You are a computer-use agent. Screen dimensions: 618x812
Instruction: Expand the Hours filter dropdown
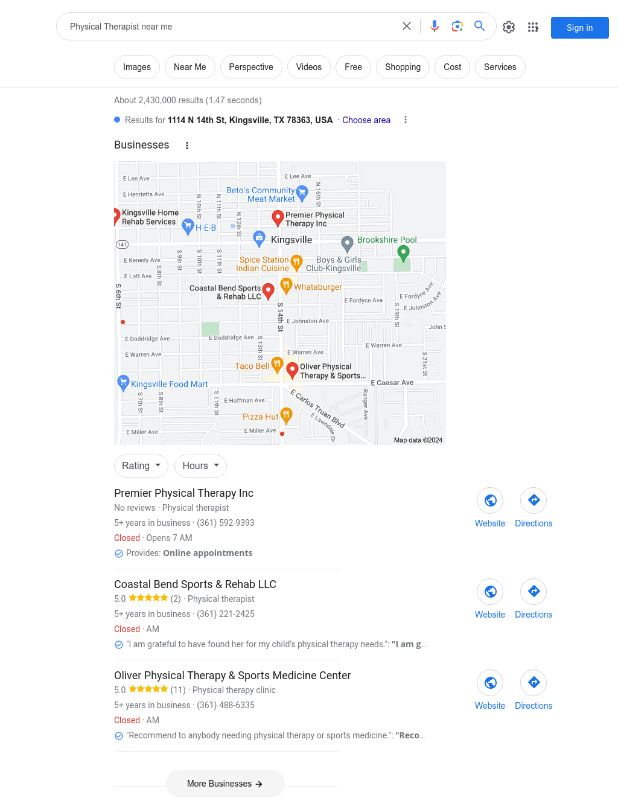201,466
